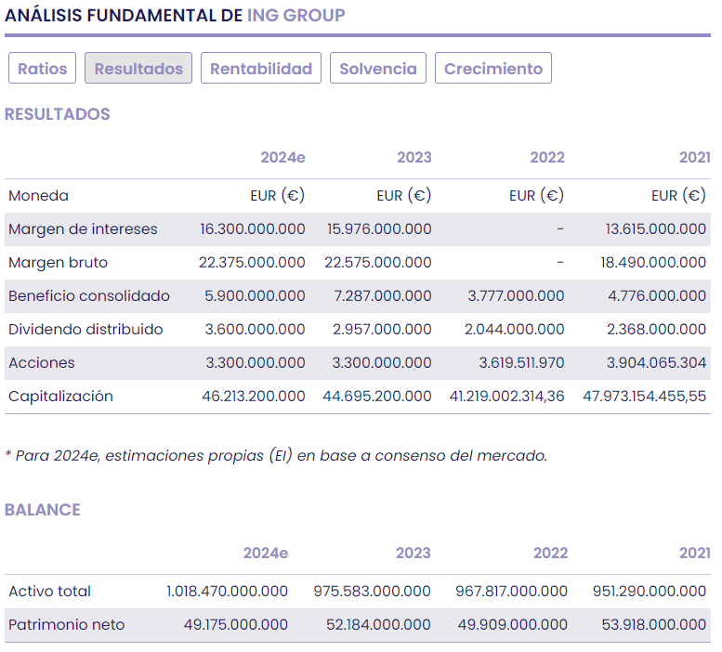Click value 975.583.000.000 in Activo total

pos(372,591)
